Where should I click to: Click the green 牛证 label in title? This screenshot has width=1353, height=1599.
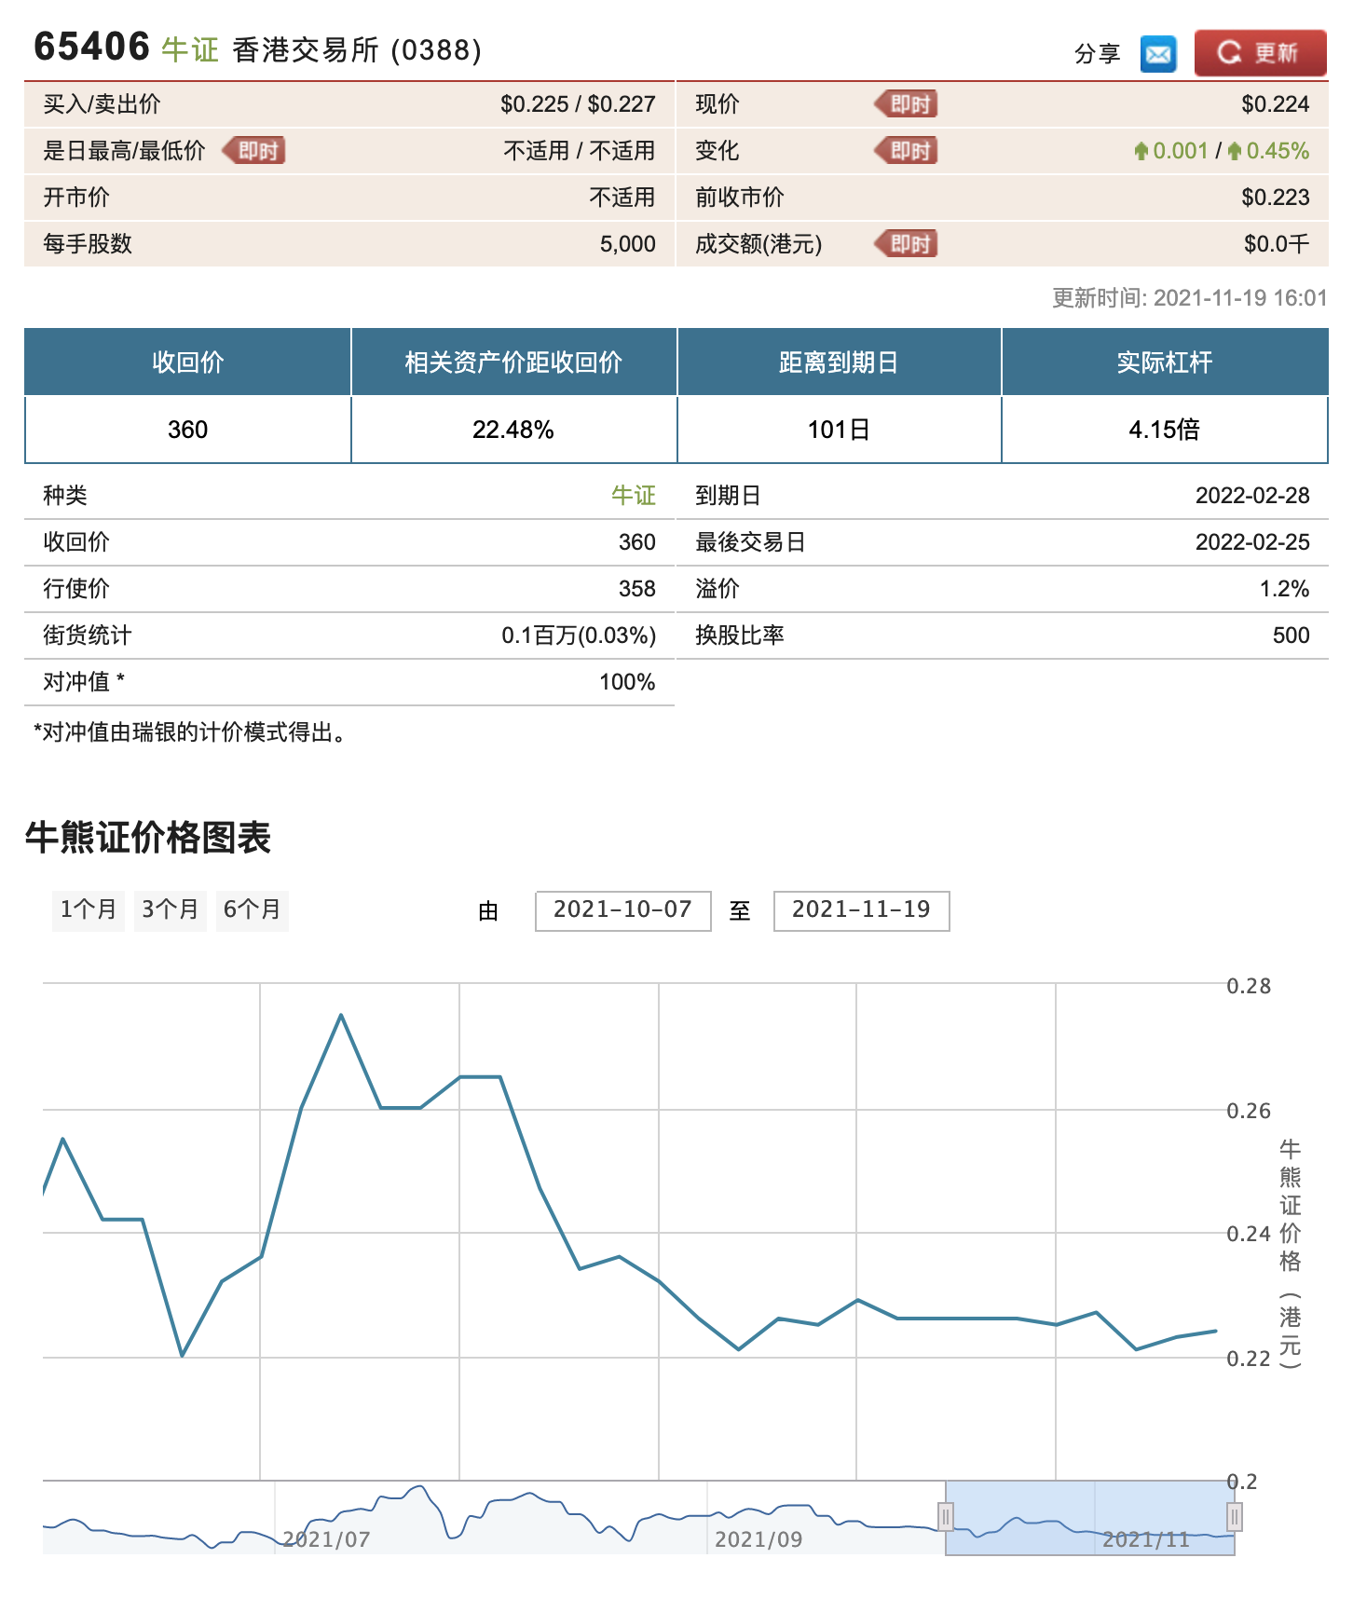point(190,49)
